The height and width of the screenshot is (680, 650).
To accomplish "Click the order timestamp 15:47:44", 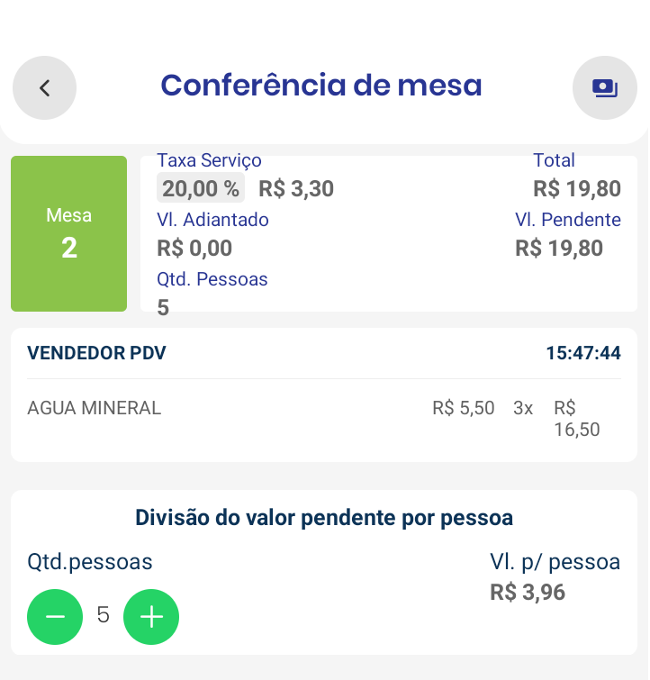I will click(x=582, y=353).
